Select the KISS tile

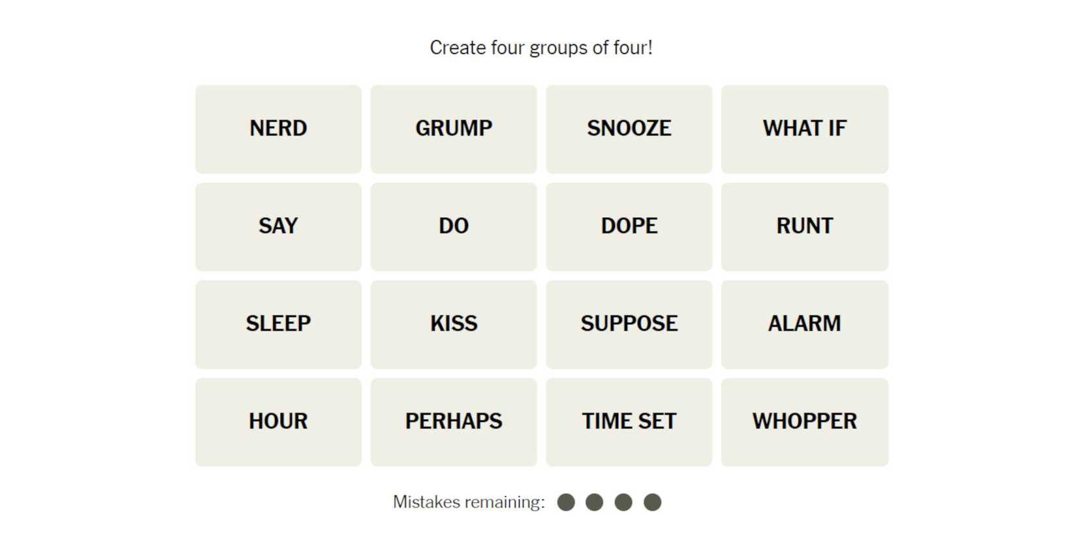pos(454,324)
